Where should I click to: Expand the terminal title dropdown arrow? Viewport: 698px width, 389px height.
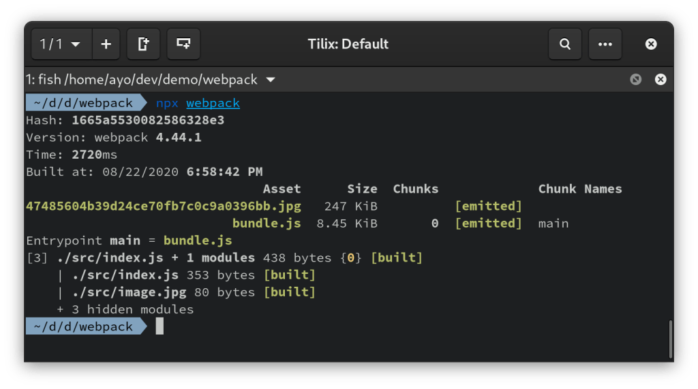click(271, 80)
